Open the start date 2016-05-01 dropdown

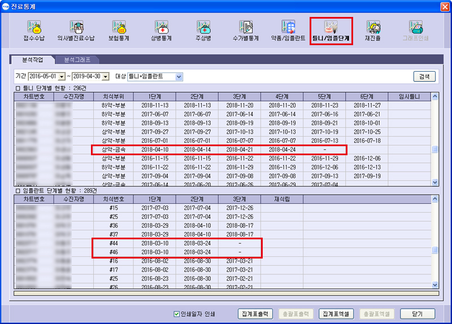[x=62, y=77]
